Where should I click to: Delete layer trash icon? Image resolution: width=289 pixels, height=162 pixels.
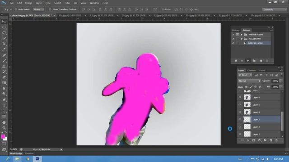coord(276,140)
